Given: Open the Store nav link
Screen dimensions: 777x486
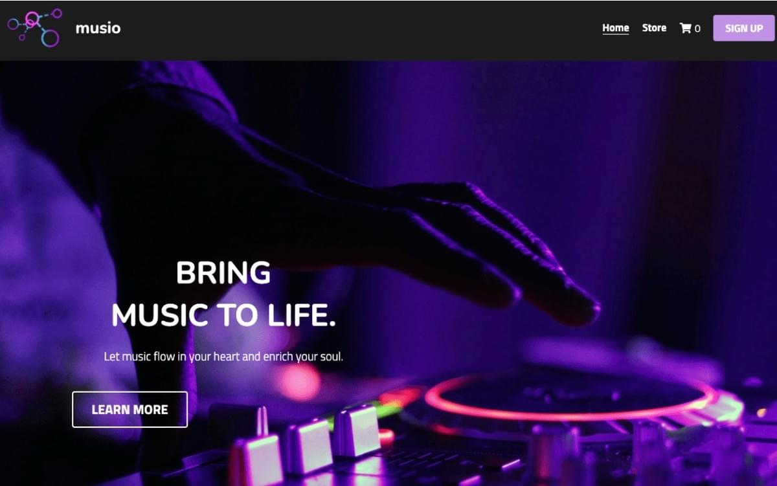Looking at the screenshot, I should point(654,28).
